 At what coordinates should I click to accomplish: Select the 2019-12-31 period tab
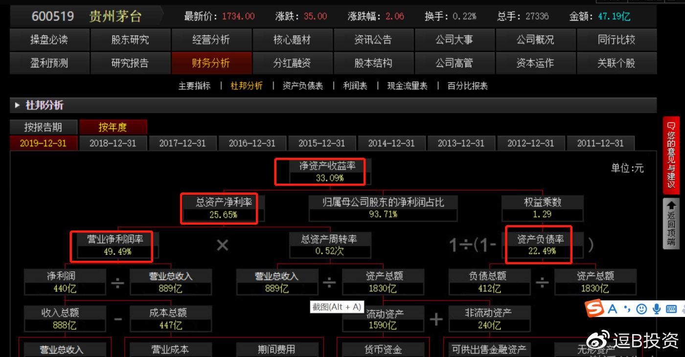pos(43,143)
